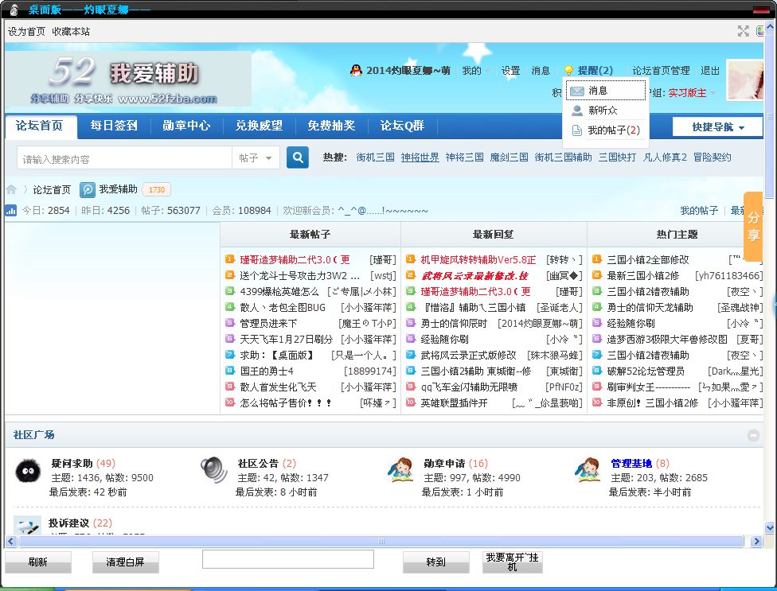The width and height of the screenshot is (777, 591).
Task: Click the orange 分享 share side tab
Action: pos(752,227)
